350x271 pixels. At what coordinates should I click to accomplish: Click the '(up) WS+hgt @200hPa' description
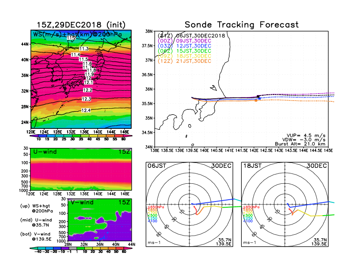[x=36, y=209]
